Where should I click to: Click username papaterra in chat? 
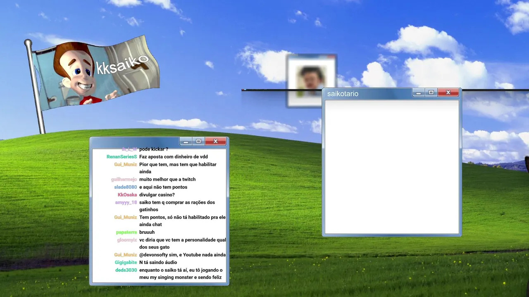(126, 232)
